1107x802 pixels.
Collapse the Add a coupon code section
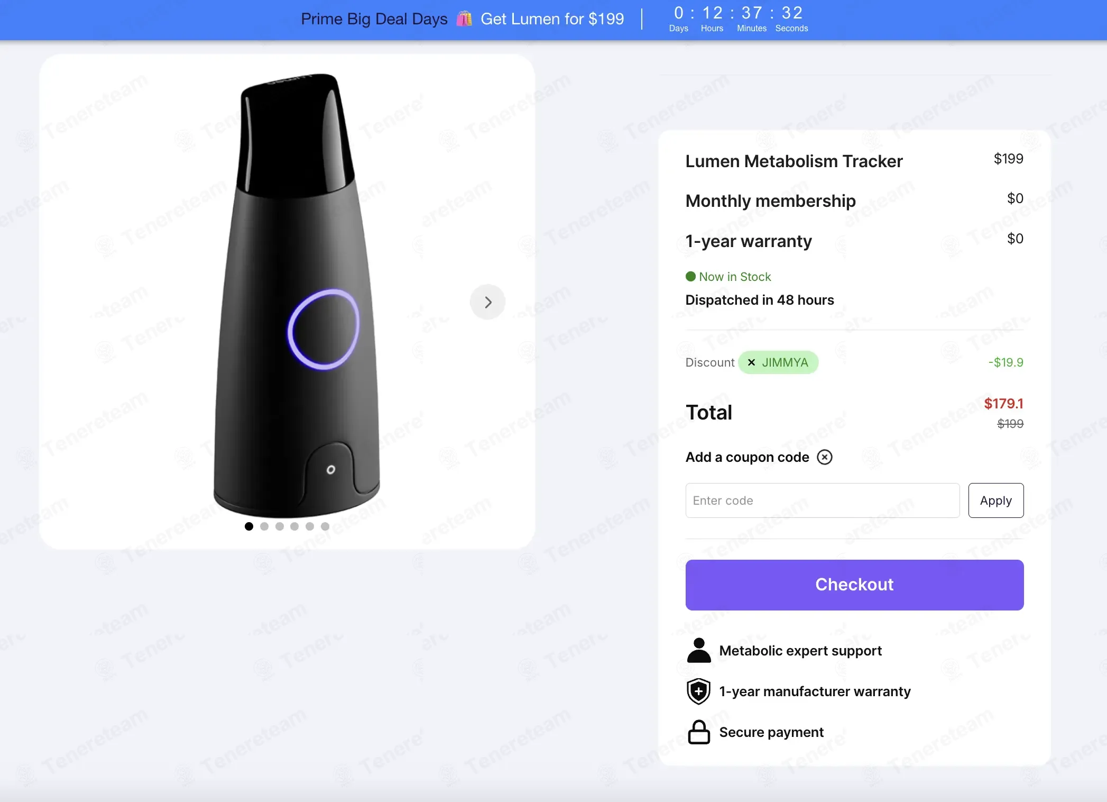pyautogui.click(x=825, y=457)
